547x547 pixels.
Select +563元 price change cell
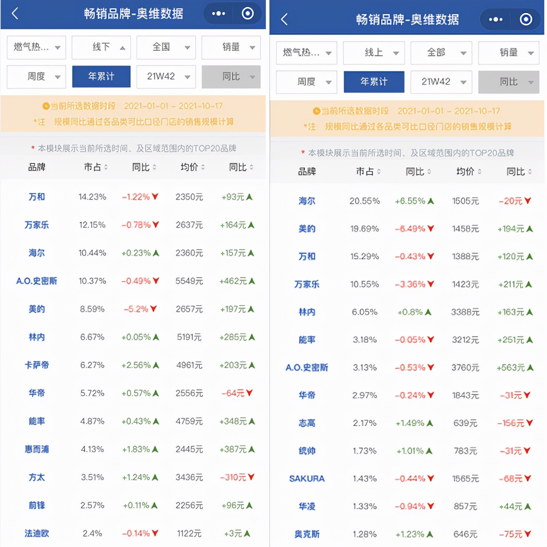(x=515, y=368)
